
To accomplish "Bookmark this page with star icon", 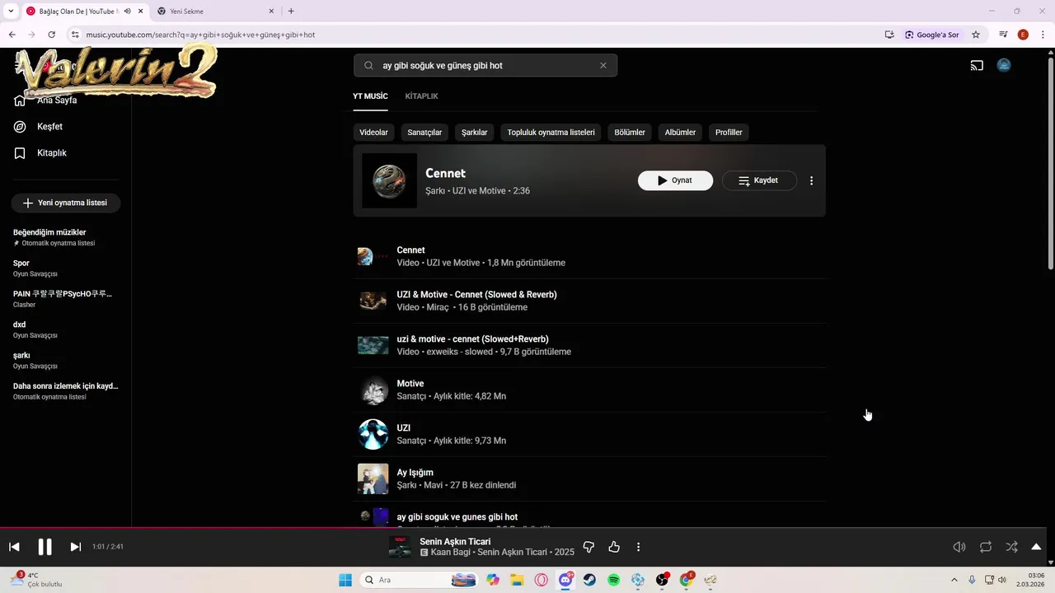I will [976, 35].
